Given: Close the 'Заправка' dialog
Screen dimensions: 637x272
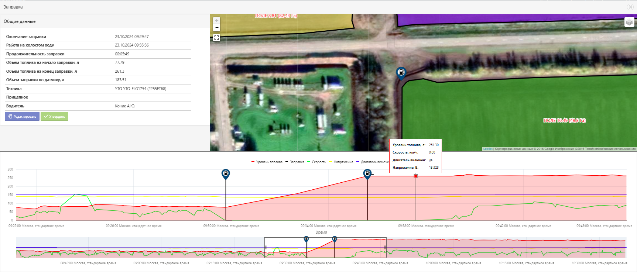Looking at the screenshot, I should [x=630, y=7].
